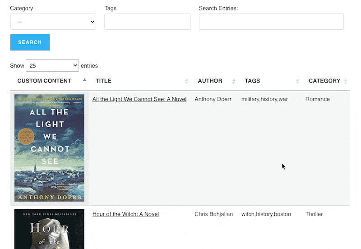This screenshot has height=249, width=361.
Task: Focus the Tags input field
Action: (148, 22)
